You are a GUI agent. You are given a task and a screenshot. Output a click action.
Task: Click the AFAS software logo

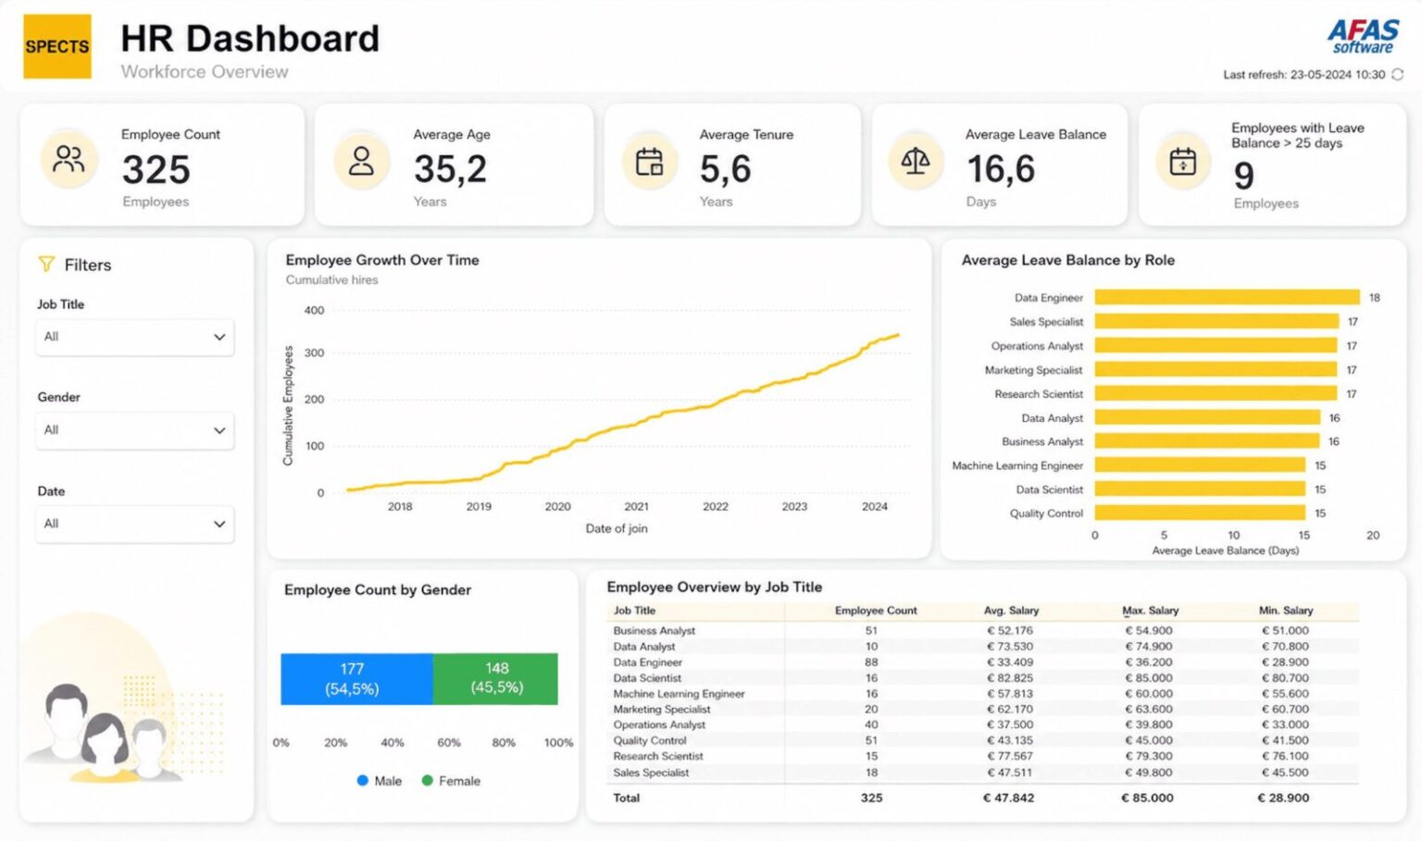click(x=1363, y=37)
